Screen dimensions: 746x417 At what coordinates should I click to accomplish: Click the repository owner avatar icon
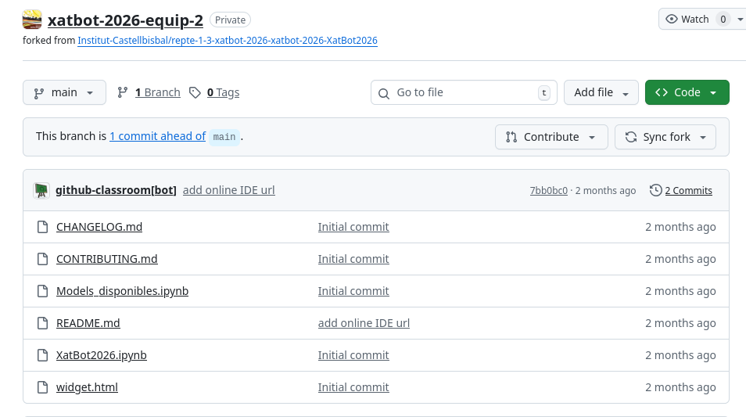[x=32, y=20]
